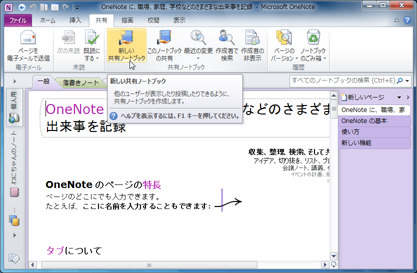Click the dock to desktop icon in toolbar
417x273 pixels.
[x=44, y=7]
